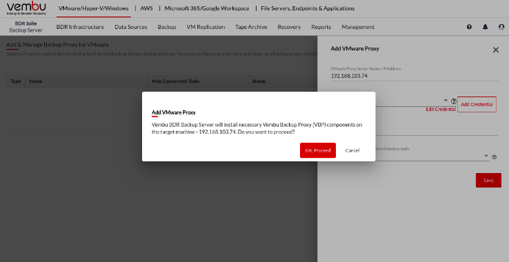Click help icon beside credential dropdown
Viewport: 509px width, 262px height.
(454, 101)
